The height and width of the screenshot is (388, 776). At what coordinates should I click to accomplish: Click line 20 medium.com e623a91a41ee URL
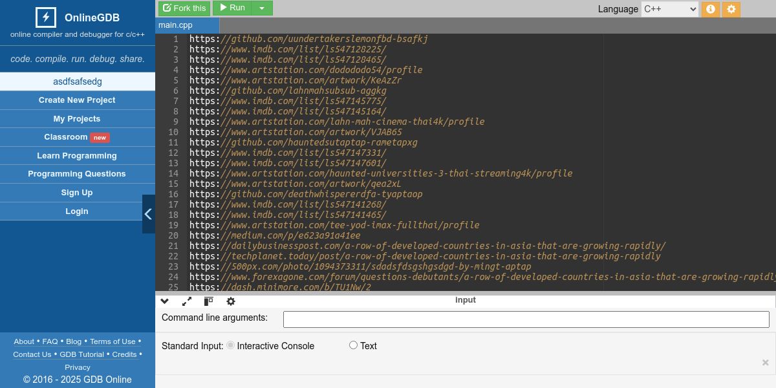coord(275,235)
